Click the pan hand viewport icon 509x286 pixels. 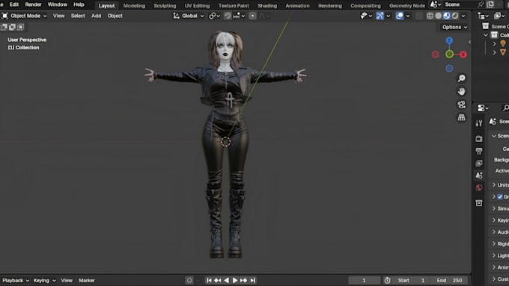click(461, 91)
